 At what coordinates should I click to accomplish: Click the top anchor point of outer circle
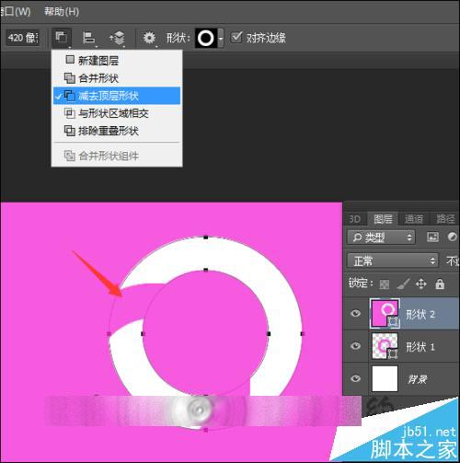(x=206, y=237)
